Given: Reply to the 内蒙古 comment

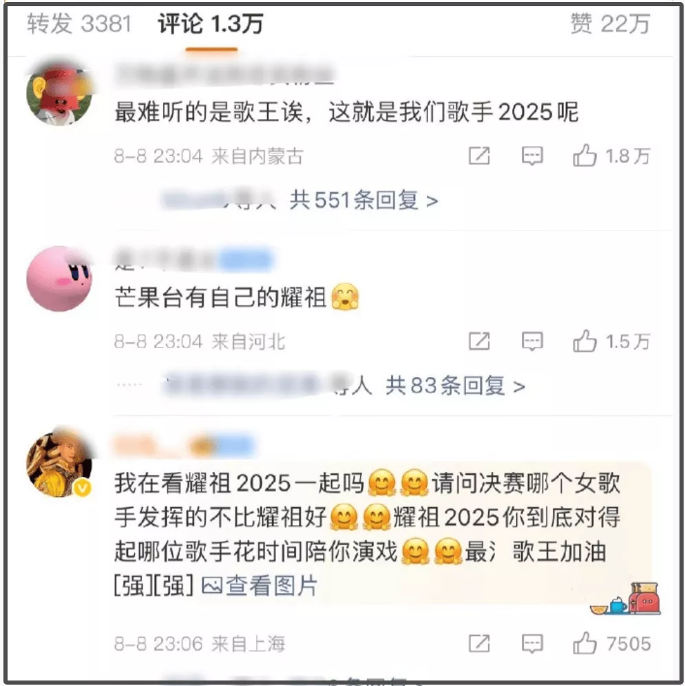Looking at the screenshot, I should coord(532,156).
